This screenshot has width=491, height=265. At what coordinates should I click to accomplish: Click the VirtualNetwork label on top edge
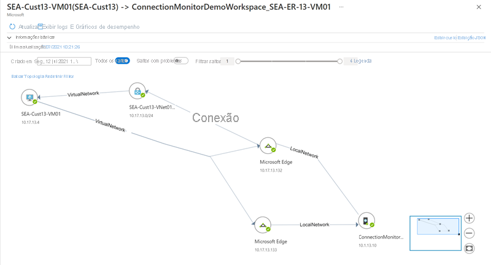[x=83, y=94]
